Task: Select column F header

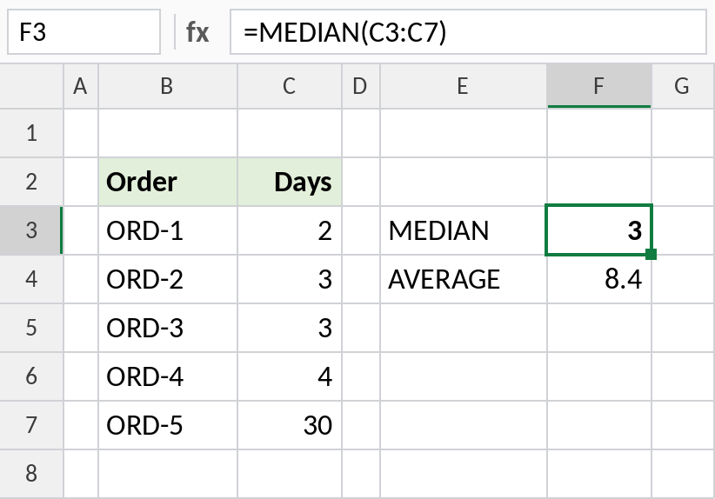Action: pyautogui.click(x=599, y=86)
